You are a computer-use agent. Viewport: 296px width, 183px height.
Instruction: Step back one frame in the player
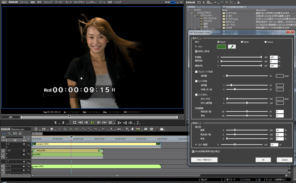(x=86, y=123)
